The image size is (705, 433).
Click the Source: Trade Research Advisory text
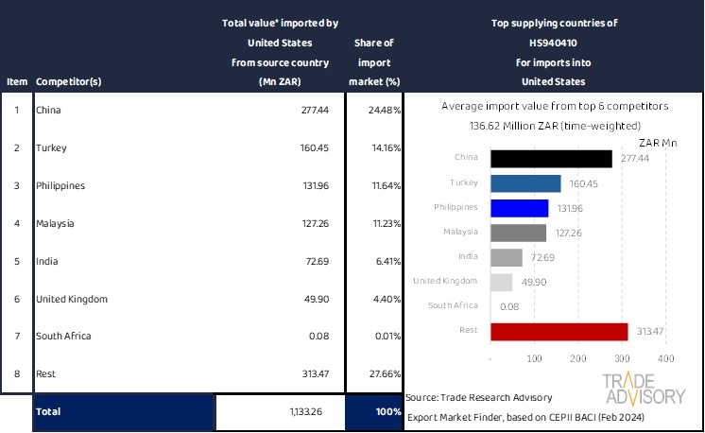478,397
